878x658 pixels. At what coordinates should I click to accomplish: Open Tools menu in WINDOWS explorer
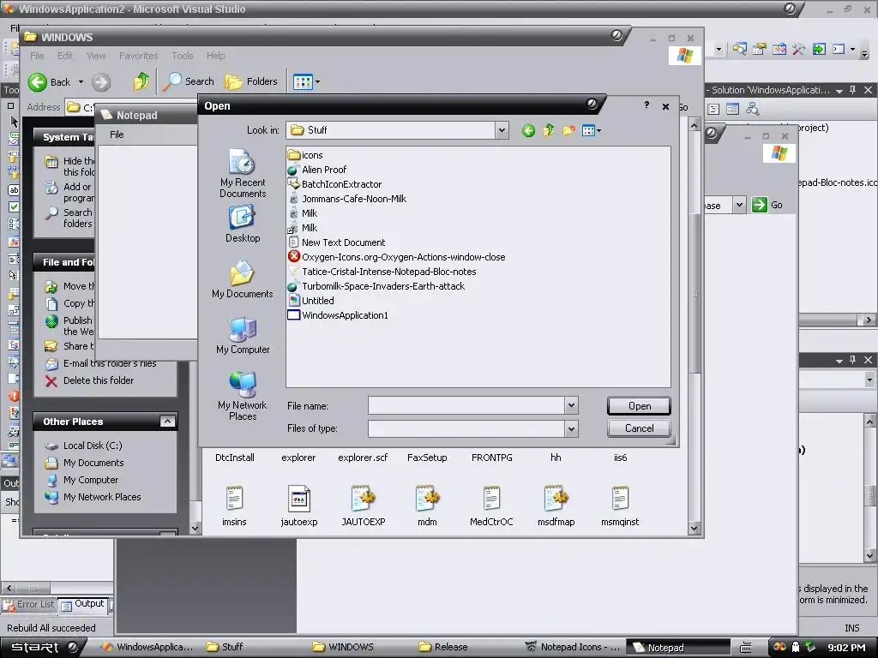[x=183, y=56]
